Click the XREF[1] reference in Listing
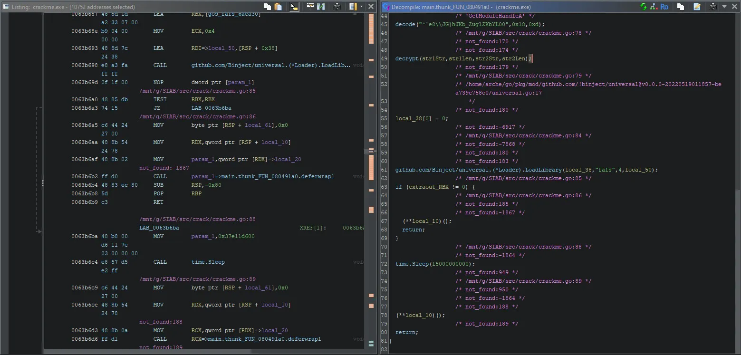Viewport: 741px width, 355px height. point(313,228)
